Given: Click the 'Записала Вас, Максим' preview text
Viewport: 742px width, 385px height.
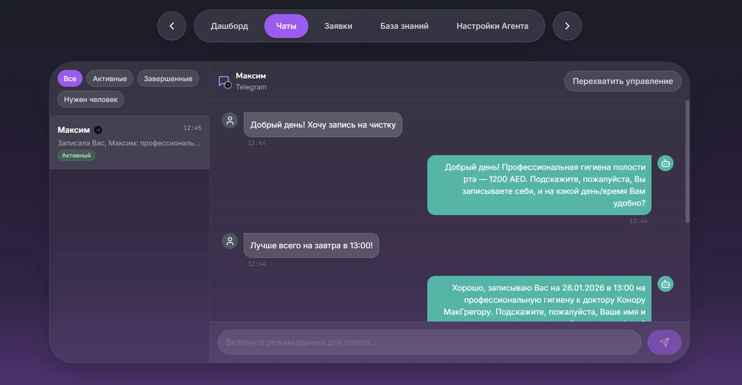Looking at the screenshot, I should [129, 143].
